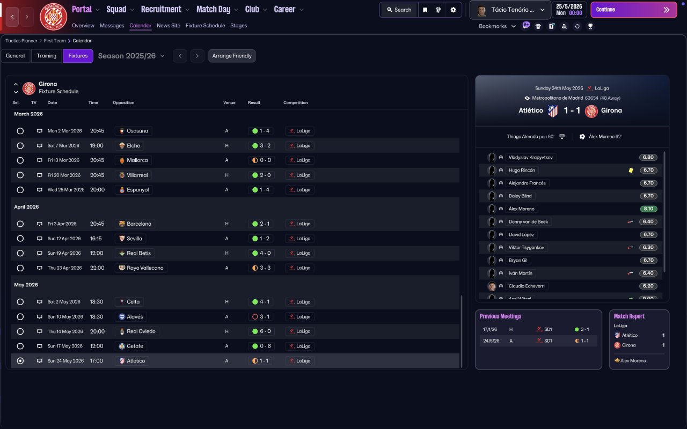Viewport: 687px width, 429px height.
Task: Click the football icon beside Álex Moreno 62'
Action: pos(582,137)
